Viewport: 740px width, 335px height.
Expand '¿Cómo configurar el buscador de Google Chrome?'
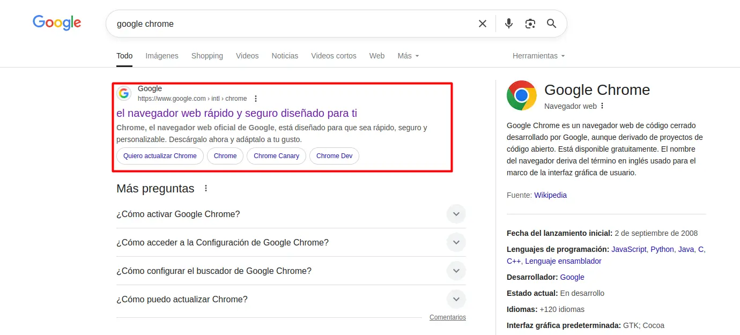[456, 271]
